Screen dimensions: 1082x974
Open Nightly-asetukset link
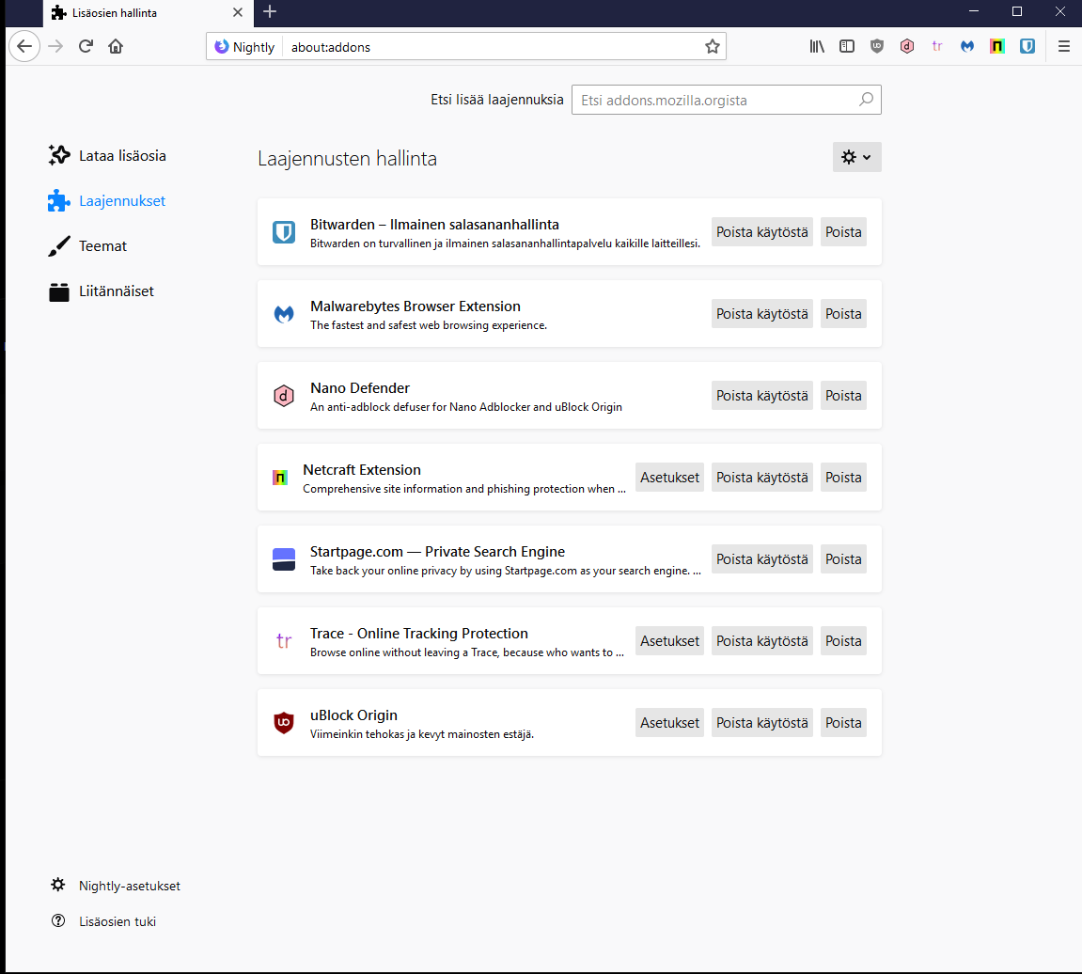click(116, 886)
